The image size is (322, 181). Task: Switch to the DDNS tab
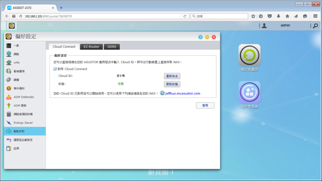point(112,46)
